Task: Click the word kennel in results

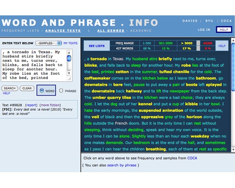Action: (145, 104)
